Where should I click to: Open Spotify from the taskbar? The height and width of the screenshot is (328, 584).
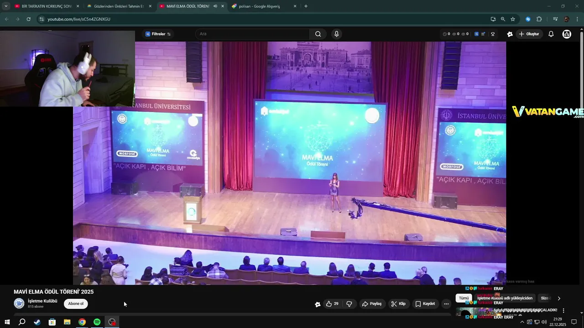(97, 322)
